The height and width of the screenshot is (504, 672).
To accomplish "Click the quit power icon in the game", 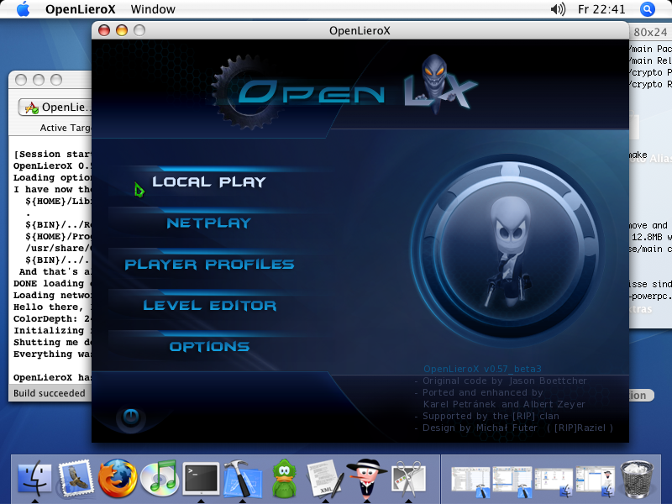I will [130, 417].
